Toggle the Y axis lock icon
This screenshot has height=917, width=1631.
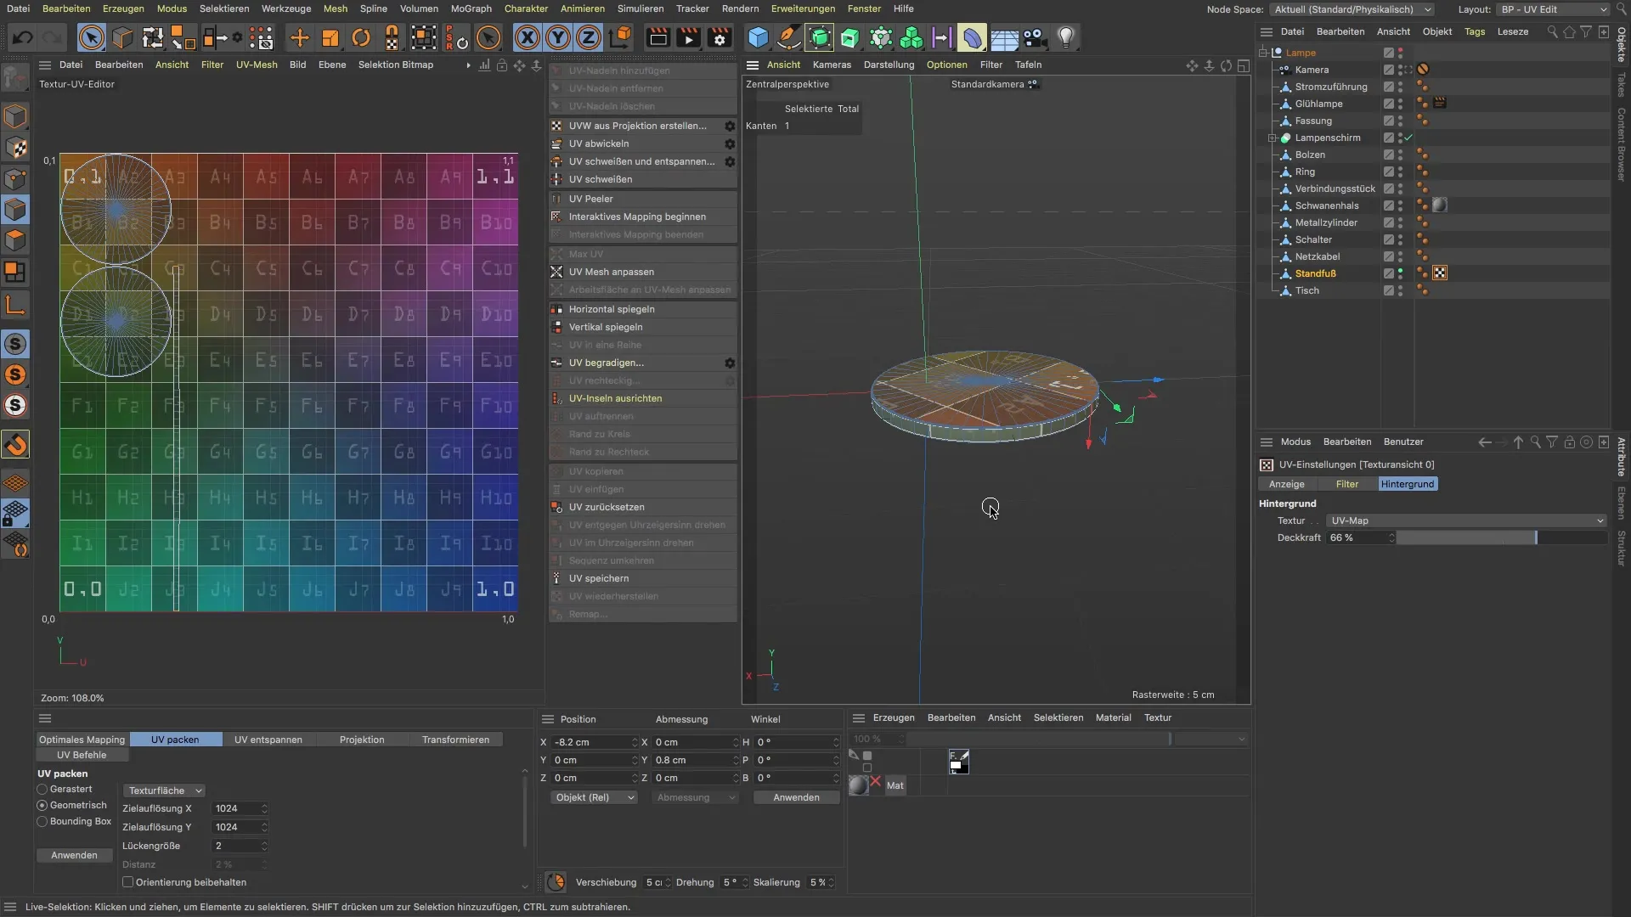click(x=558, y=38)
